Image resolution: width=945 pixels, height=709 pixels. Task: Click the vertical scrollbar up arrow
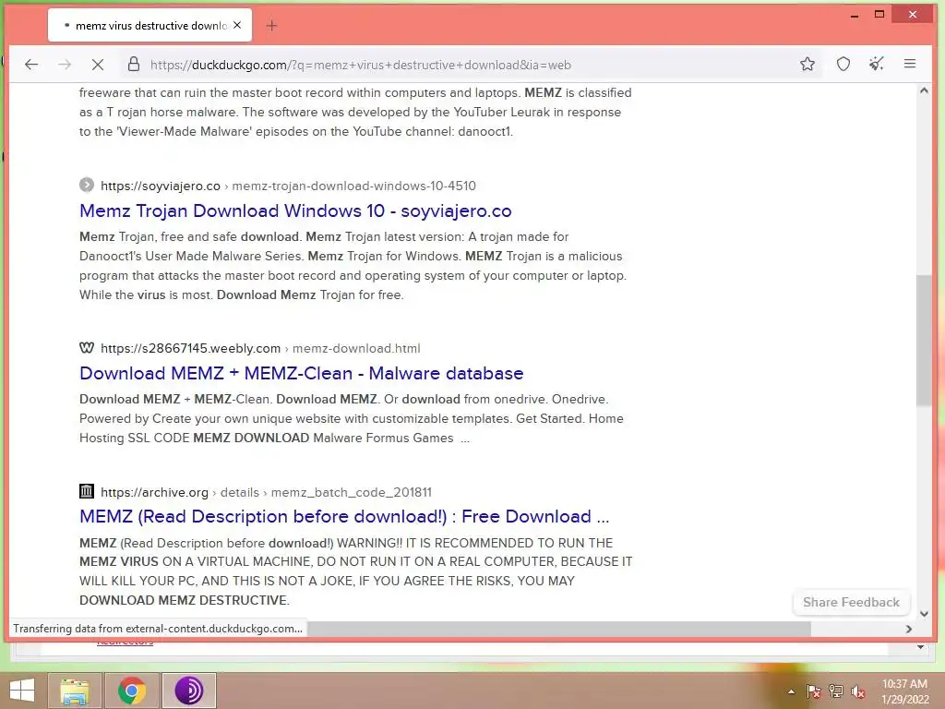point(924,91)
